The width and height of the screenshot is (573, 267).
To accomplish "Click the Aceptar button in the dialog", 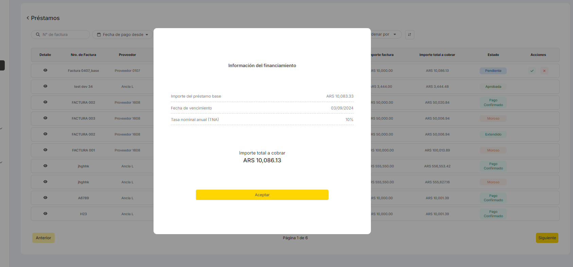I will coord(262,195).
